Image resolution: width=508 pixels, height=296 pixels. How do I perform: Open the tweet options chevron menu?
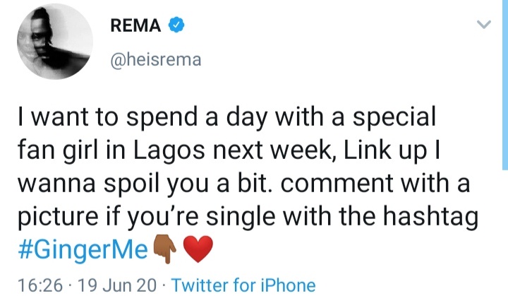tap(483, 25)
